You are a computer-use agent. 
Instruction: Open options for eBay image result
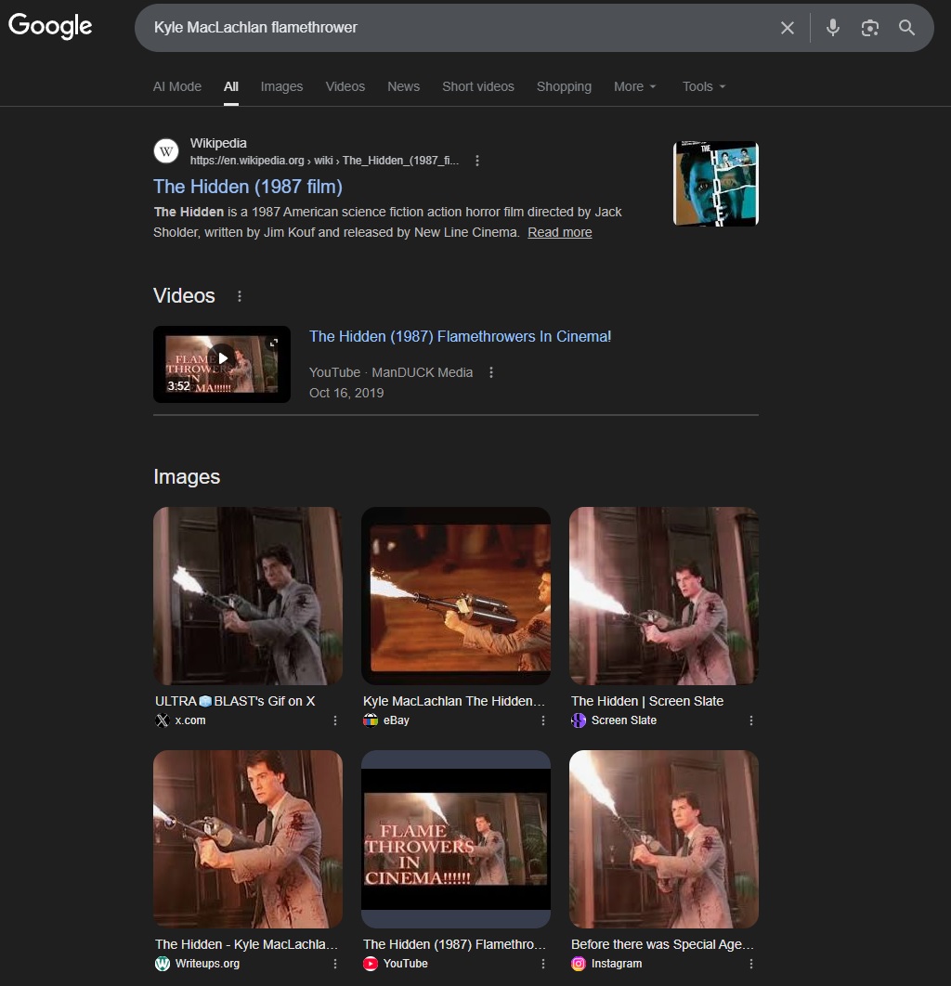pos(542,720)
